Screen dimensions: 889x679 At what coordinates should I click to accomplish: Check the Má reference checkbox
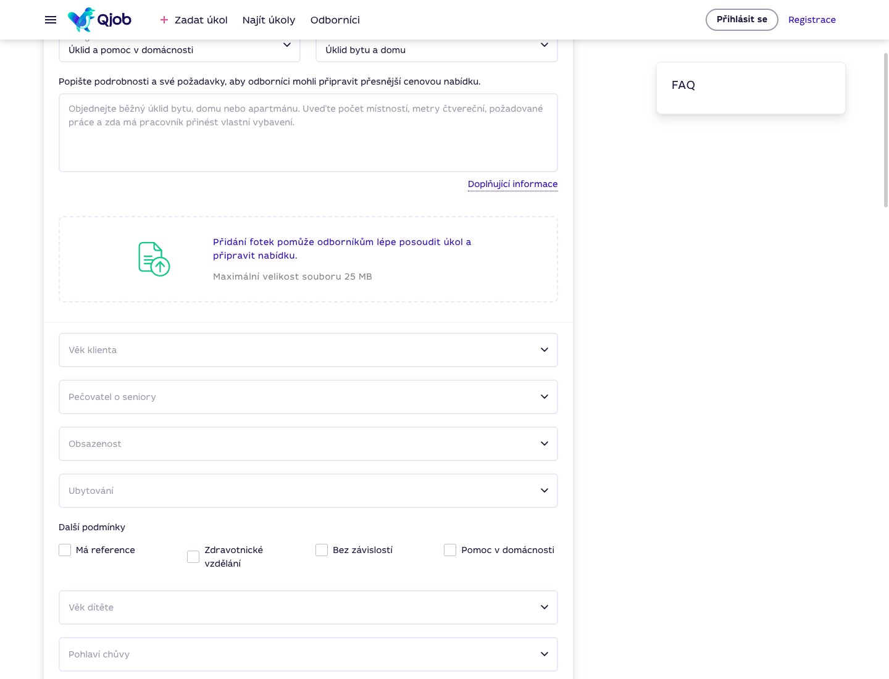tap(65, 550)
